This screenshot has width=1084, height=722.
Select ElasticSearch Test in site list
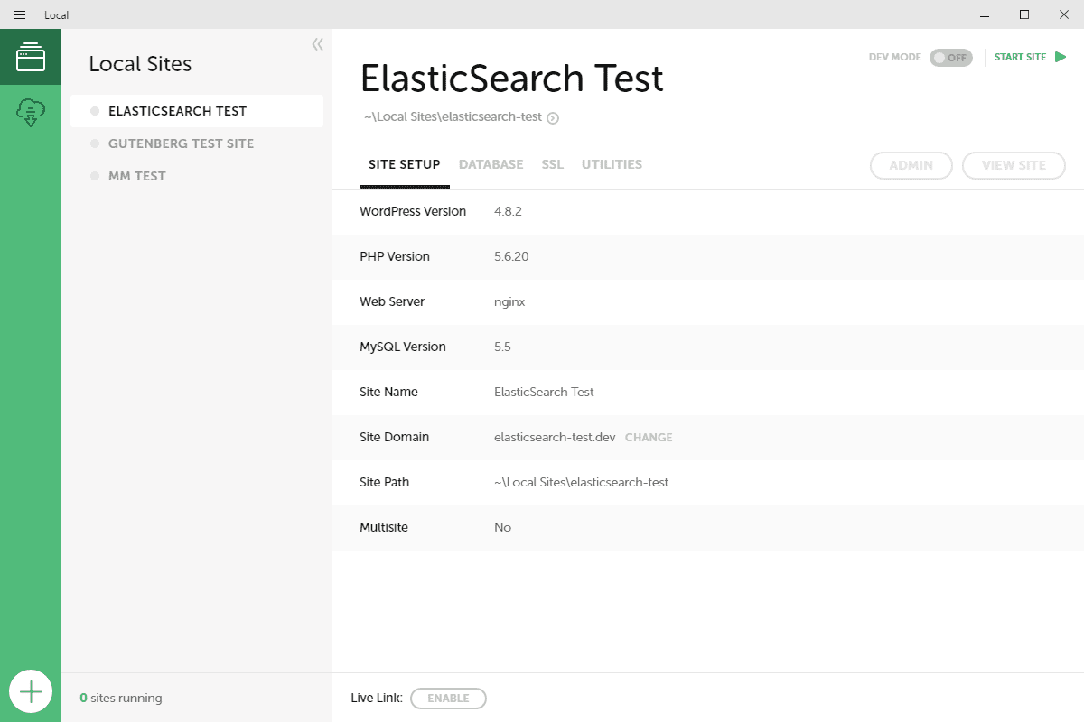tap(177, 111)
